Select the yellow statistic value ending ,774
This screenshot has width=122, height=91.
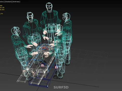[1, 14]
